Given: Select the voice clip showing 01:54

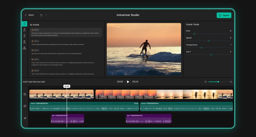Looking at the screenshot, I should pos(84,106).
